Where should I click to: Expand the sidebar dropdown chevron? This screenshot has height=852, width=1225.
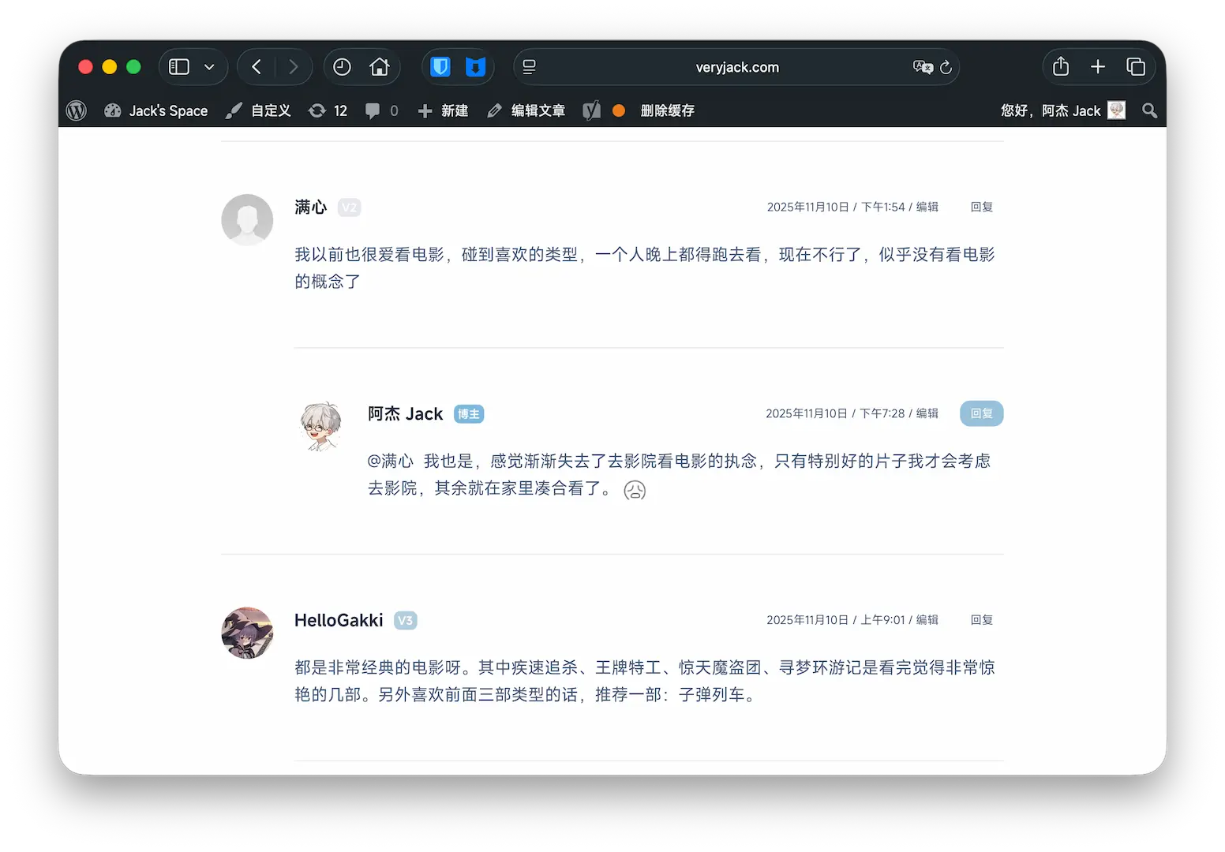(209, 67)
